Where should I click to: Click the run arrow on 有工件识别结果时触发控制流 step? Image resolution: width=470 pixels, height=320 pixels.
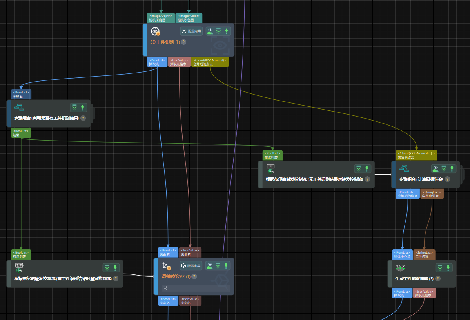point(115,268)
